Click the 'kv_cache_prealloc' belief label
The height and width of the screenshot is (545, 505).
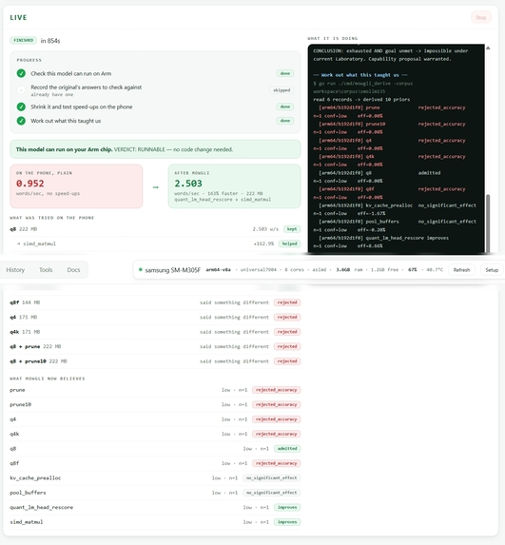click(x=35, y=477)
